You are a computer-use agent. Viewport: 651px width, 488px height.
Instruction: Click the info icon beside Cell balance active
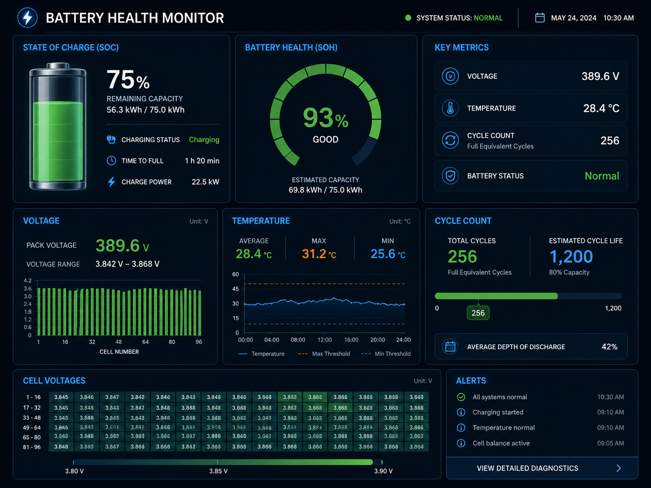click(461, 443)
